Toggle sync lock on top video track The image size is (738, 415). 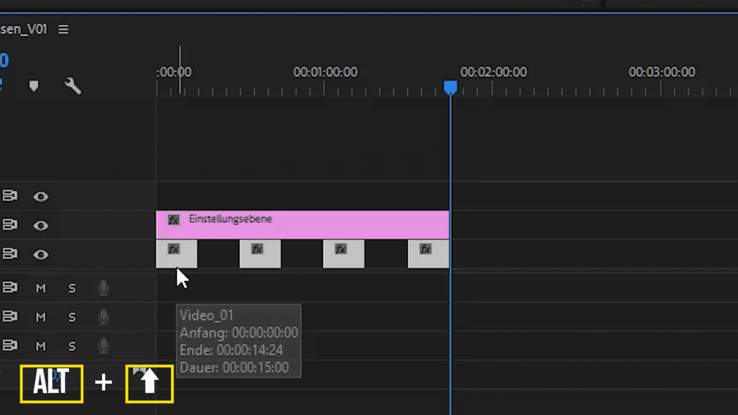coord(10,196)
